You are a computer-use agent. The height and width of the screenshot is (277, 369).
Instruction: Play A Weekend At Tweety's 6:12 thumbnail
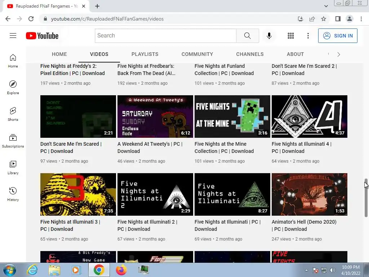pos(155,116)
